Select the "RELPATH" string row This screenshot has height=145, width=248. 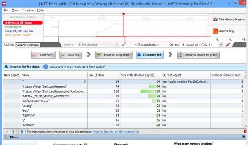click(124, 116)
